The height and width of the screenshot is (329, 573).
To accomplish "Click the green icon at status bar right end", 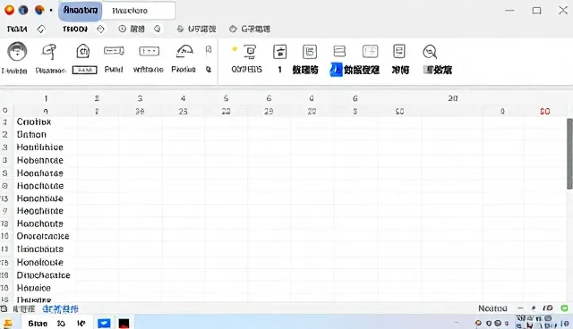I will (x=565, y=308).
